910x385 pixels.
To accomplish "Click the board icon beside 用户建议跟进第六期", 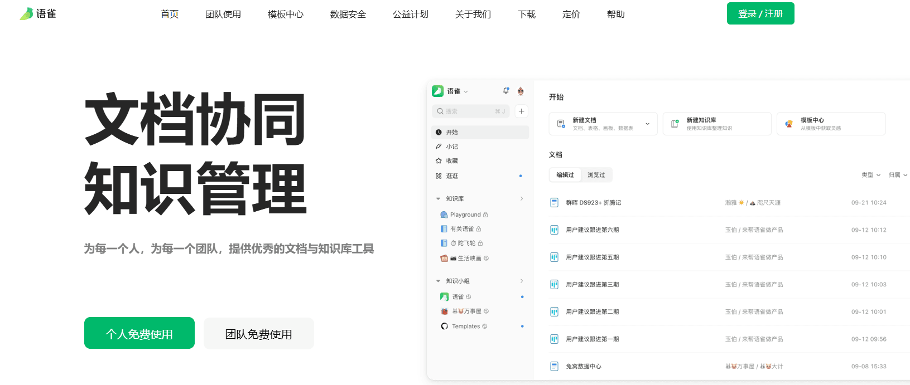I will (554, 230).
